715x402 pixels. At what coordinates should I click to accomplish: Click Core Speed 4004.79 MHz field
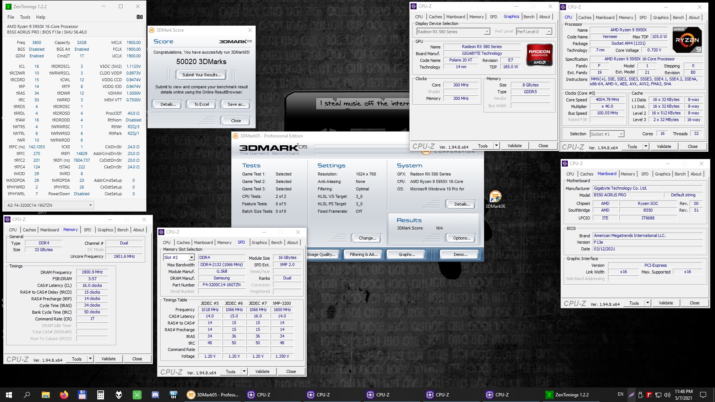click(607, 100)
